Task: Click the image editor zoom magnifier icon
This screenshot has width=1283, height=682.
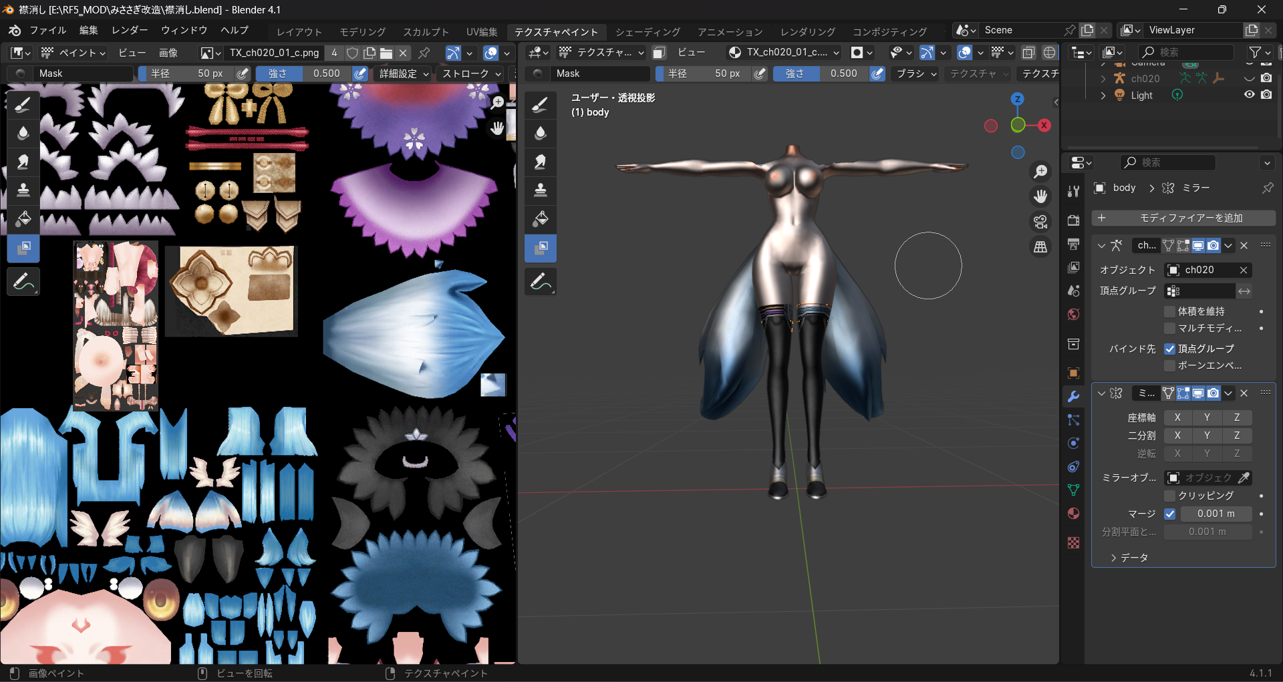Action: tap(497, 102)
